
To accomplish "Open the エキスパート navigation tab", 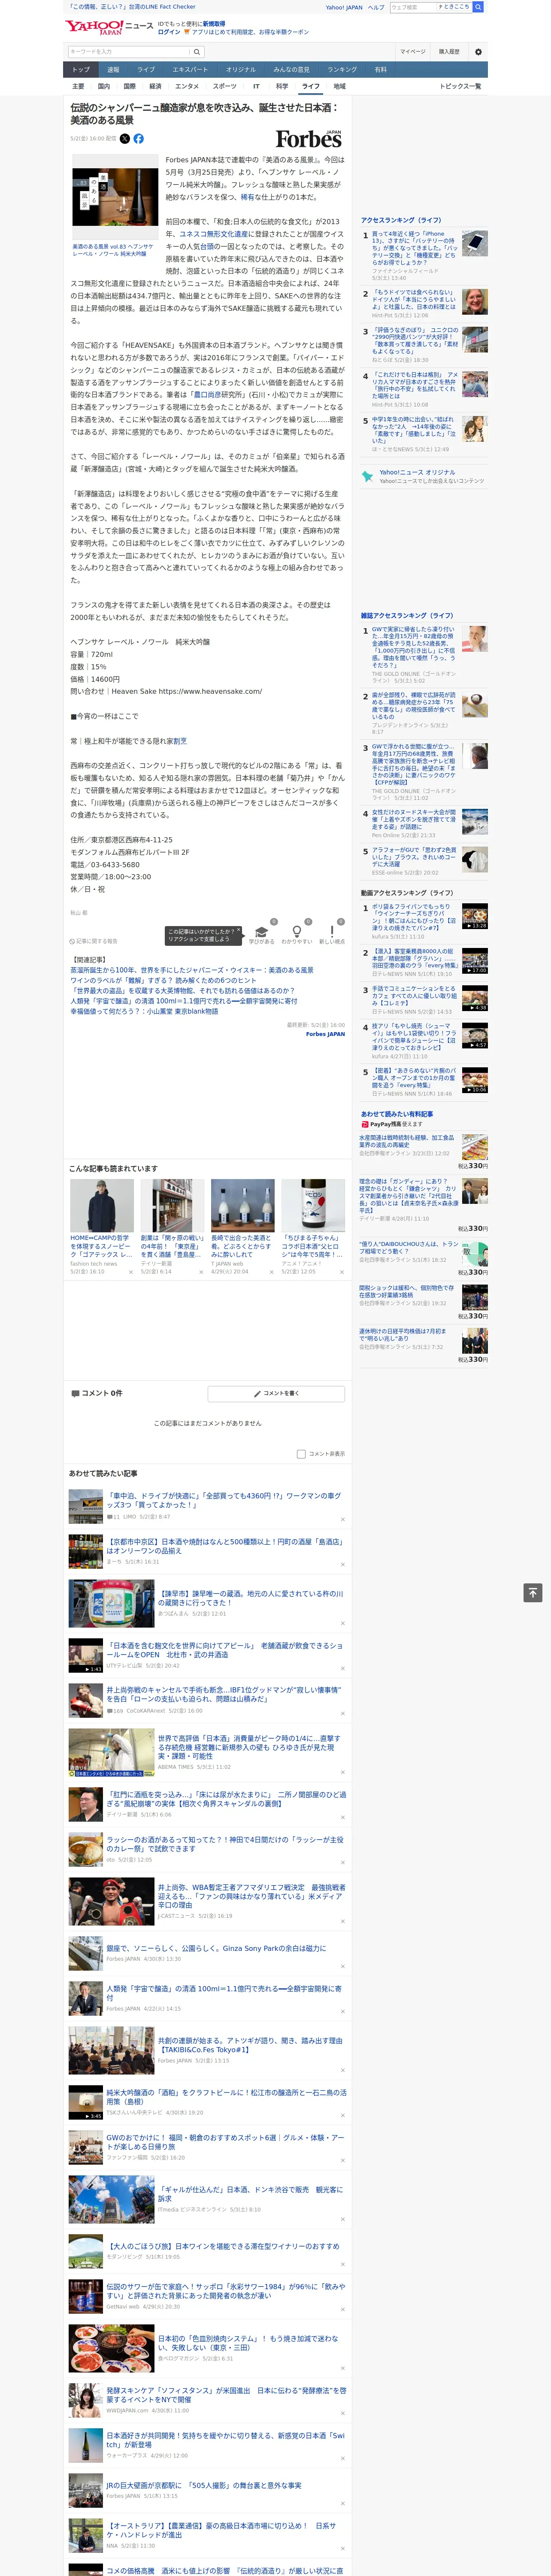I will pyautogui.click(x=190, y=70).
